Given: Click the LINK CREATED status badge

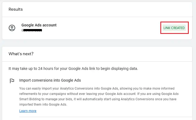Looking at the screenshot, I should click(174, 28).
